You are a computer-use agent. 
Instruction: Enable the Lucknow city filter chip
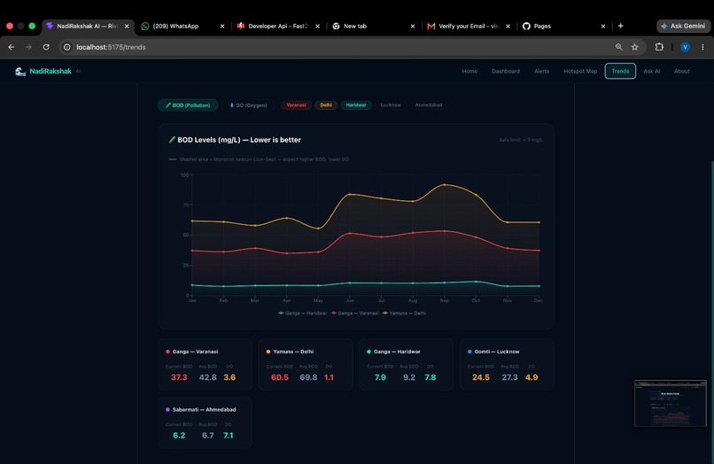pyautogui.click(x=391, y=105)
